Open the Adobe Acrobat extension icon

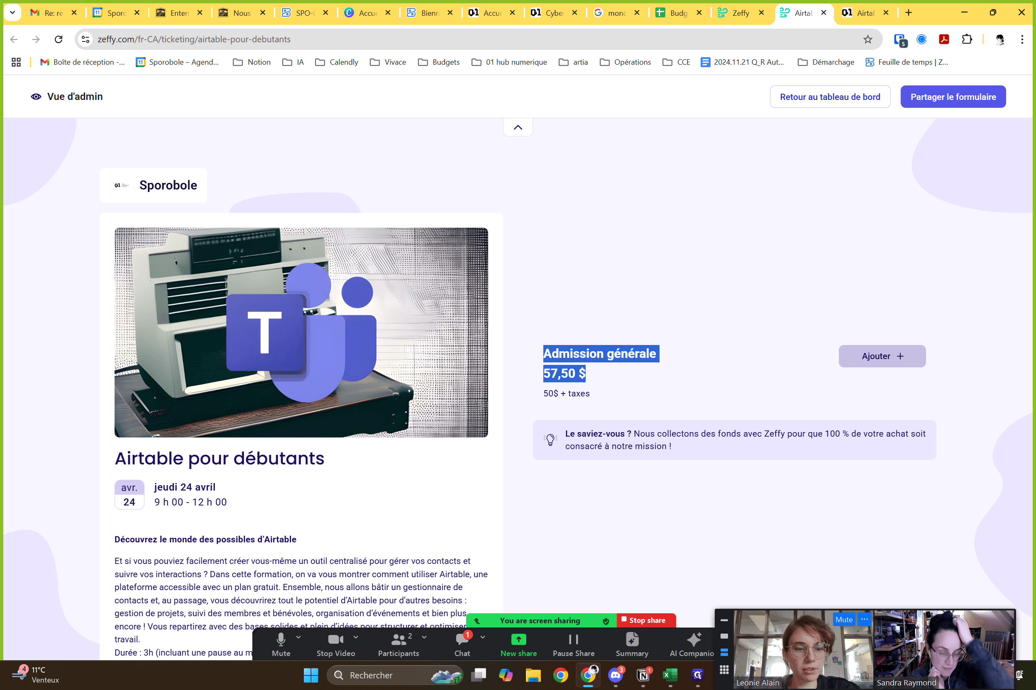pyautogui.click(x=944, y=39)
